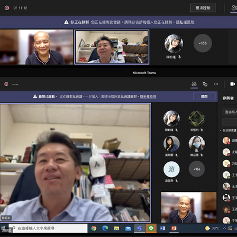Image resolution: width=237 pixels, height=237 pixels.
Task: Focus the invite someone input field in 參與者 panel
Action: pos(230,112)
